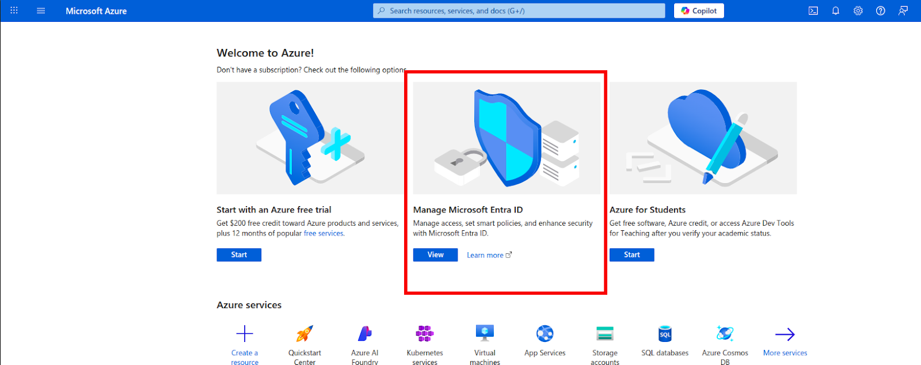Launch Cloud Shell from the header
This screenshot has height=365, width=921.
(x=813, y=11)
